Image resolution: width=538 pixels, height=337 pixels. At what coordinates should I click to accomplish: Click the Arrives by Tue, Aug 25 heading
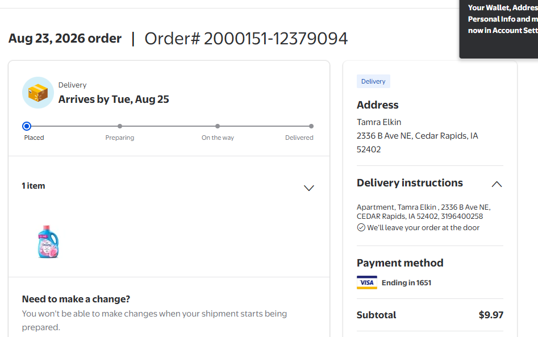114,99
